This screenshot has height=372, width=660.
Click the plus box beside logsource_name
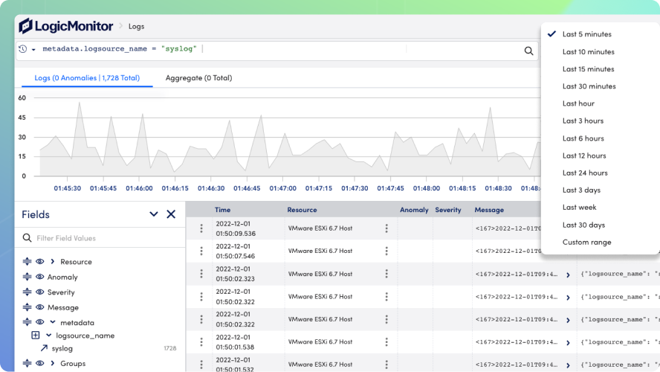(36, 336)
